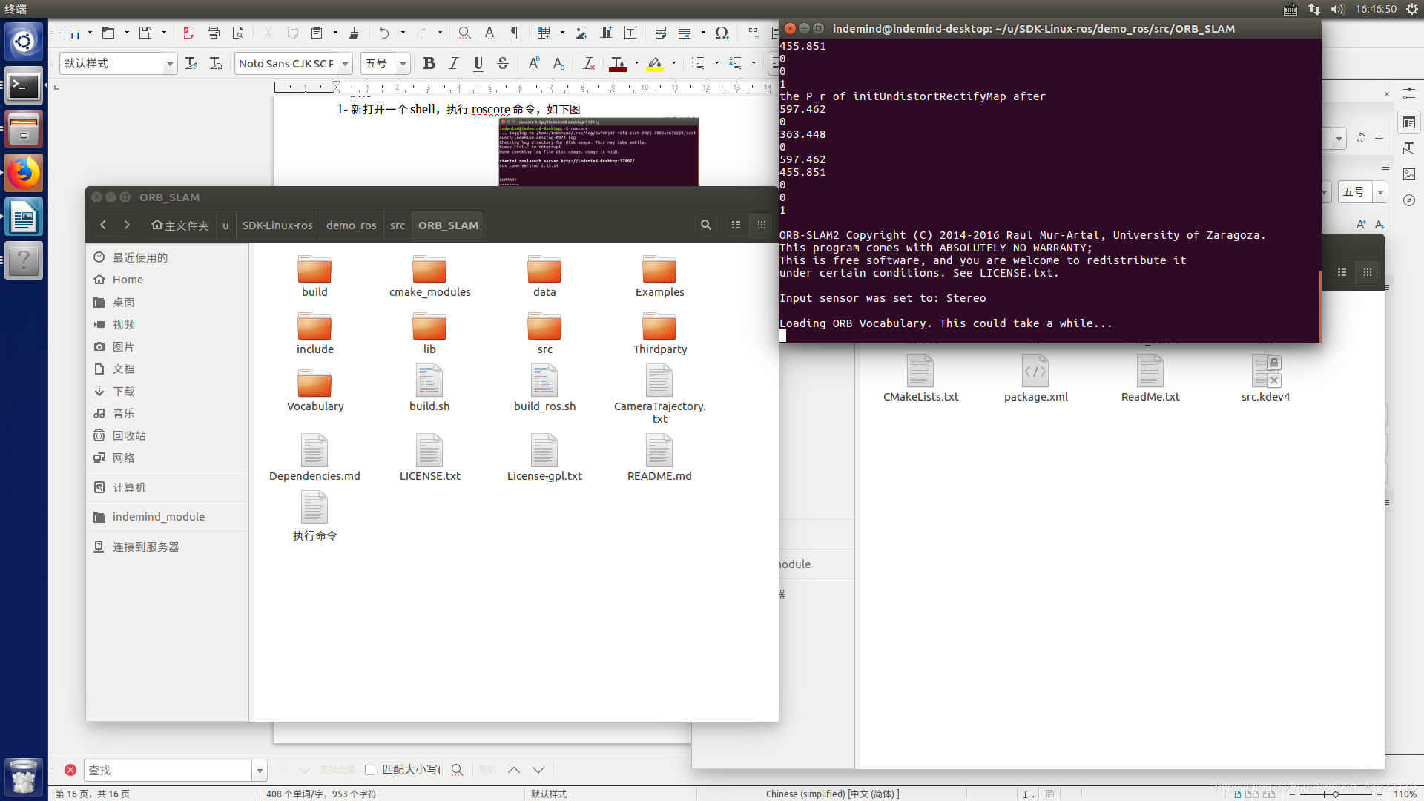Select the 执行命令 file
This screenshot has height=801, width=1424.
click(x=314, y=517)
